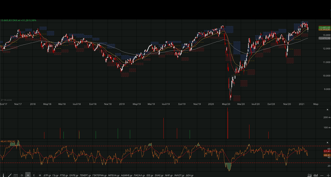Open the table grid icon
The height and width of the screenshot is (177, 331).
tap(15, 175)
